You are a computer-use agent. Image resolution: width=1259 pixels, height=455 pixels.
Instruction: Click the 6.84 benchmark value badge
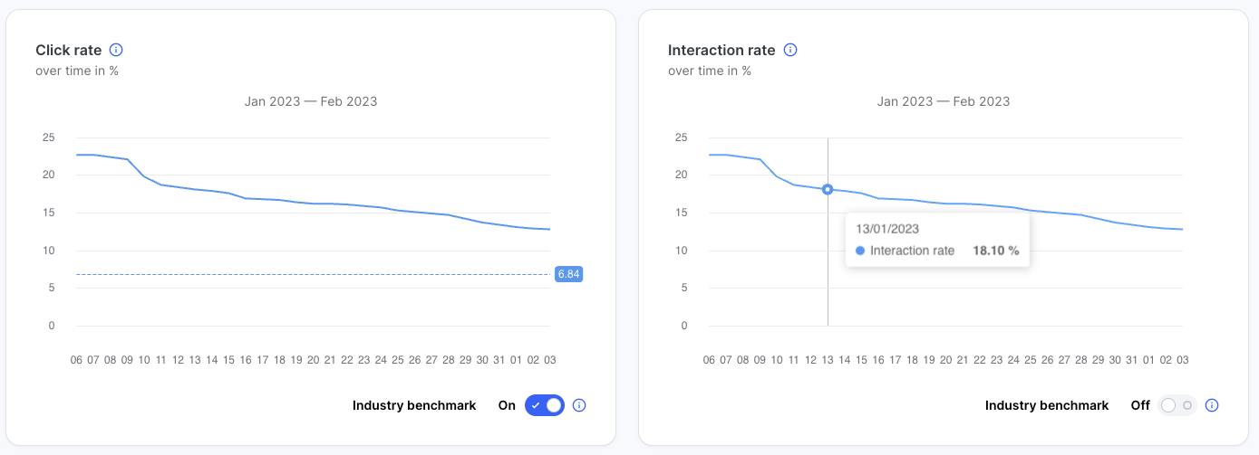coord(568,273)
